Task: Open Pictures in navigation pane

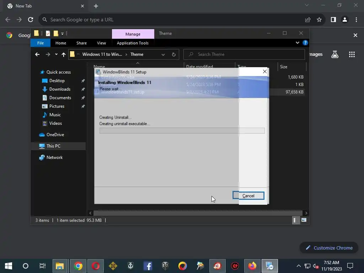Action: click(x=57, y=106)
